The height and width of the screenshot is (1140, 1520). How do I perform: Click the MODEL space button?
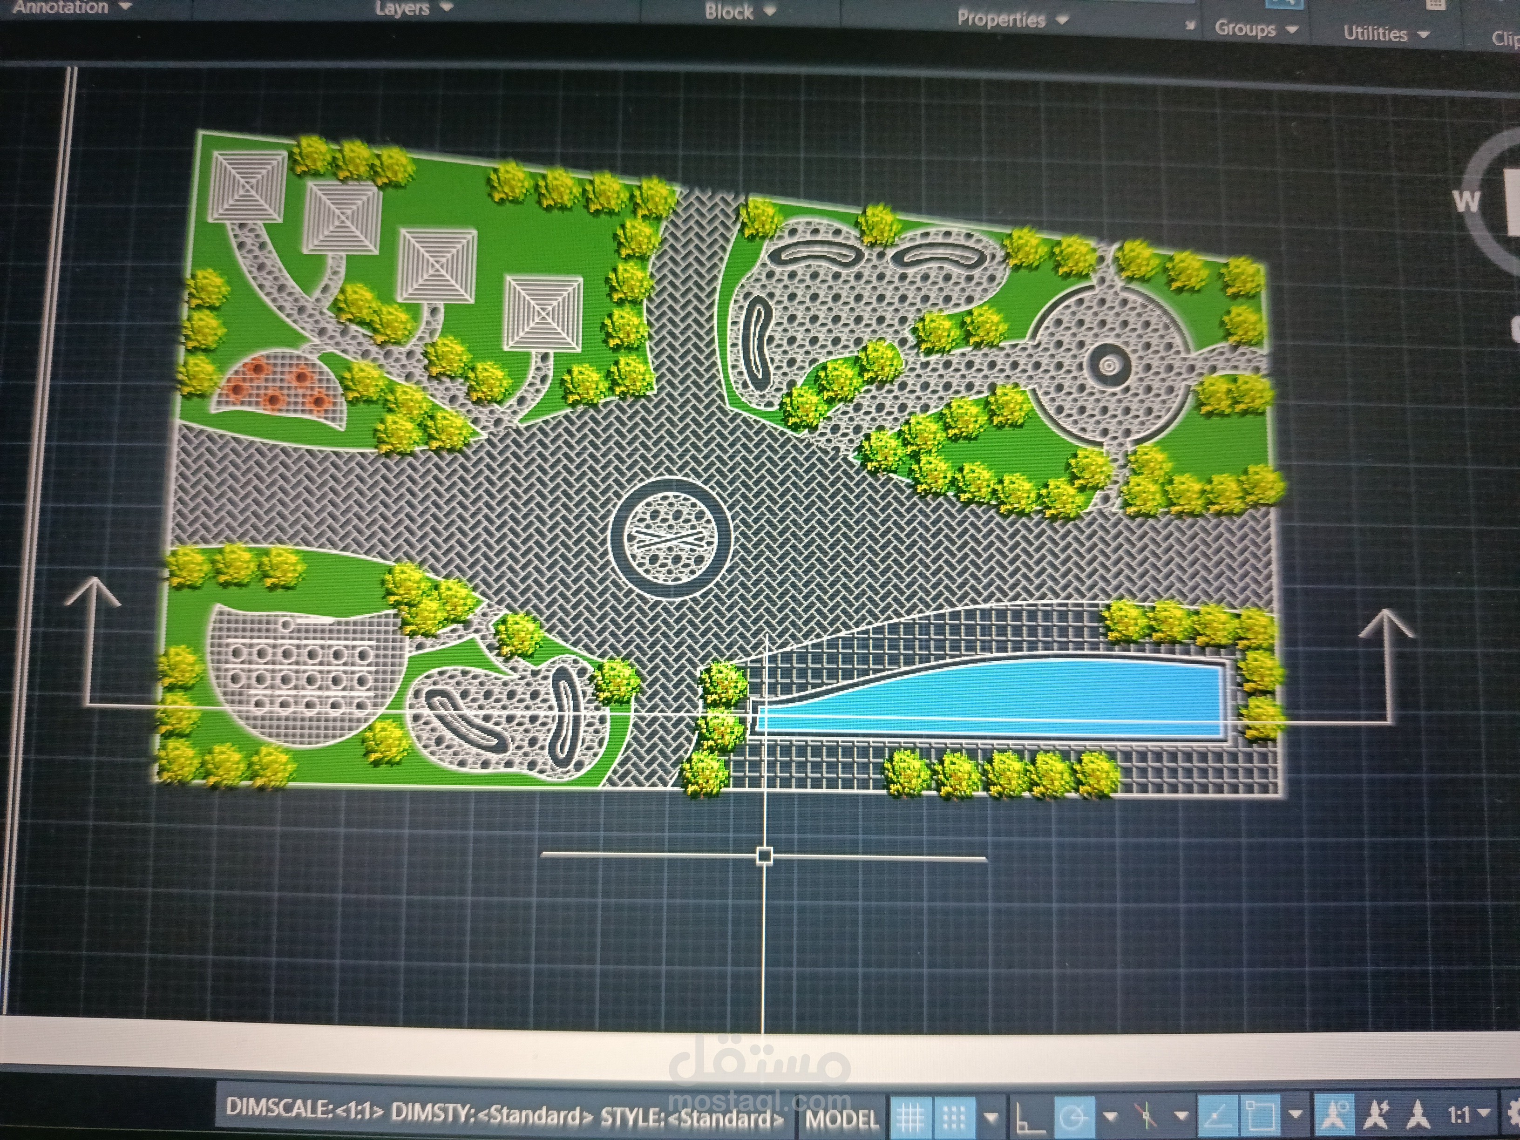click(x=842, y=1120)
